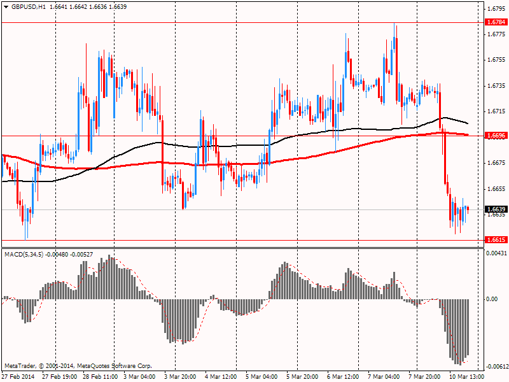Select the 1.6675 price scale value
This screenshot has width=509, height=382.
click(x=496, y=163)
